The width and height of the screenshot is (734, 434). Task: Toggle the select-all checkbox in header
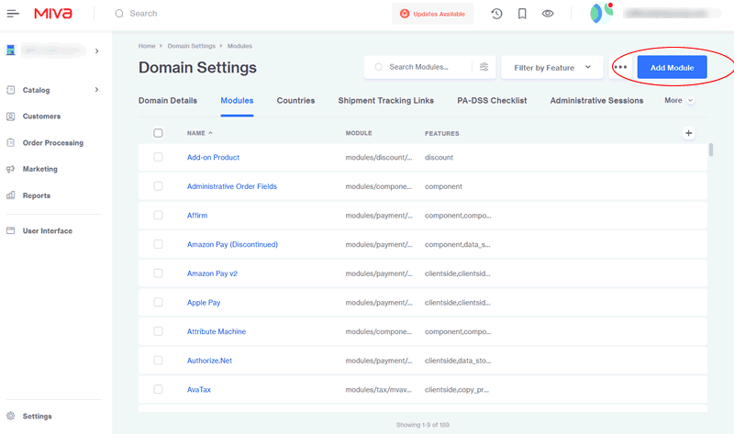point(158,133)
